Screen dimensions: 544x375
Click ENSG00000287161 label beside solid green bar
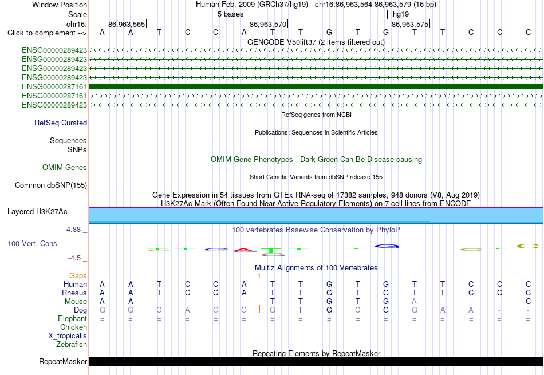coord(54,86)
